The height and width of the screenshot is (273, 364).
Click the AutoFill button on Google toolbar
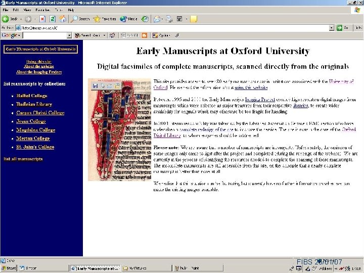130,35
